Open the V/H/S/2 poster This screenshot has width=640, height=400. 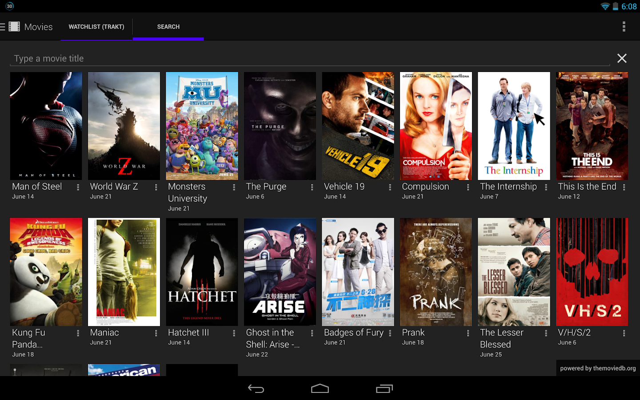click(x=592, y=272)
